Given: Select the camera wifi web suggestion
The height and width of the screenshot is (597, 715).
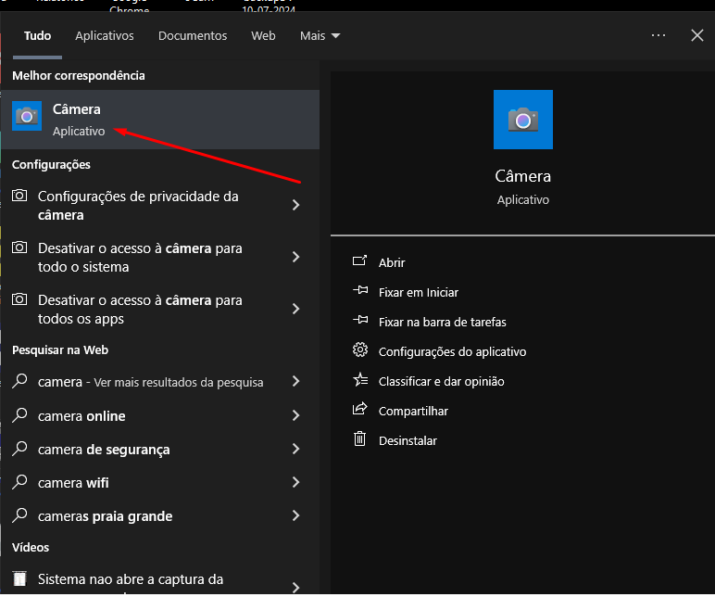Looking at the screenshot, I should pyautogui.click(x=73, y=482).
